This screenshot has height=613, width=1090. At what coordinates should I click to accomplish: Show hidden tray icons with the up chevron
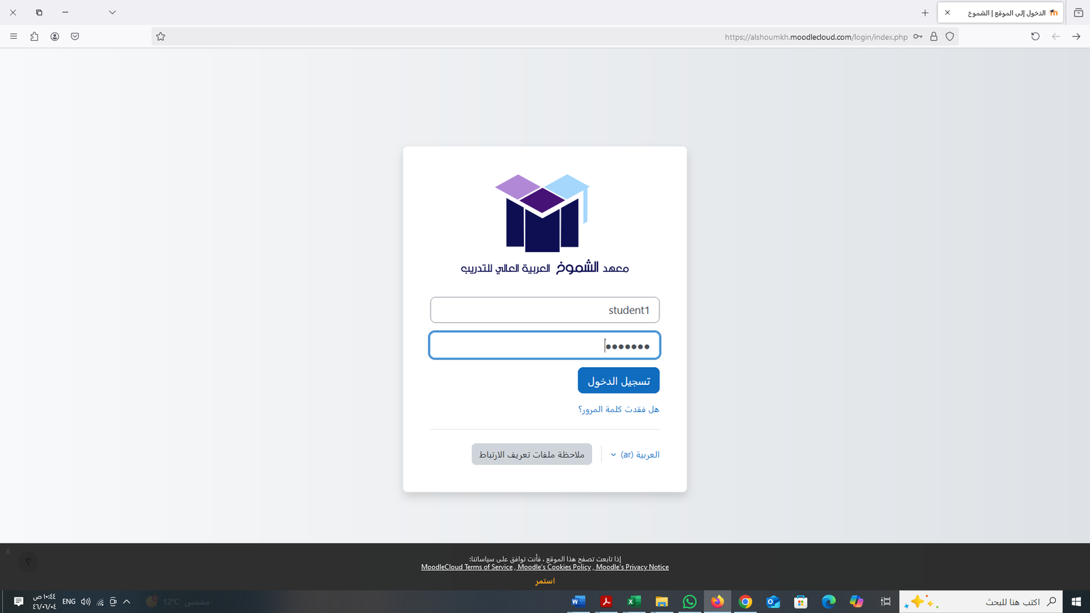coord(127,601)
